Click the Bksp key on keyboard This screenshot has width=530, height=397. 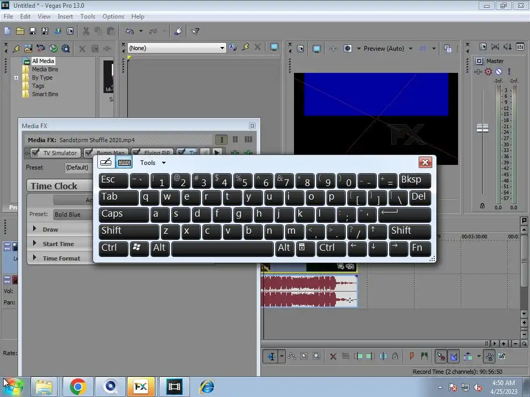point(415,180)
